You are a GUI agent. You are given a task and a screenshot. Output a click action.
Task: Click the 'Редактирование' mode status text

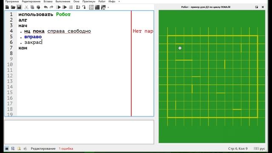tap(43, 148)
